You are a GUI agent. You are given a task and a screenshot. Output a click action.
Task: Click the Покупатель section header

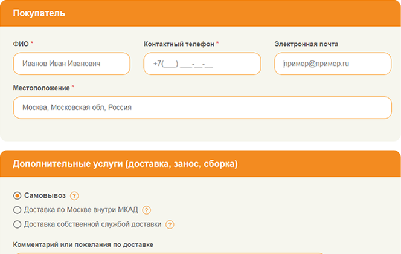40,13
